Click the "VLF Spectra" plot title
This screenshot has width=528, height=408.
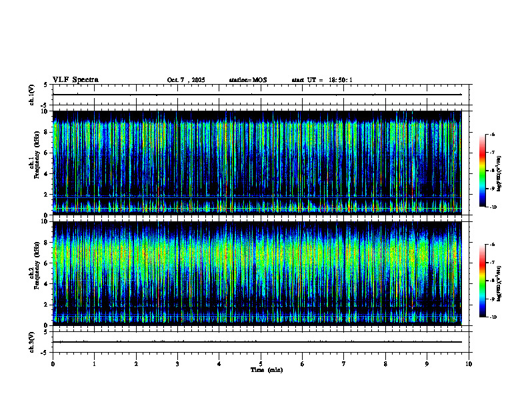(75, 80)
